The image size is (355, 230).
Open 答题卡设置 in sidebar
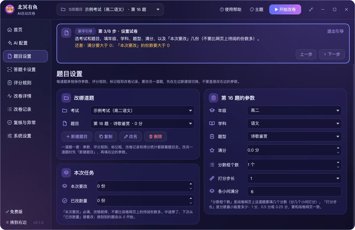tap(25, 70)
